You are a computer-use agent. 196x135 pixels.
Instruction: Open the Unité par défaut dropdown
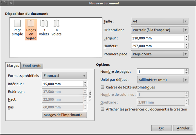(163, 80)
